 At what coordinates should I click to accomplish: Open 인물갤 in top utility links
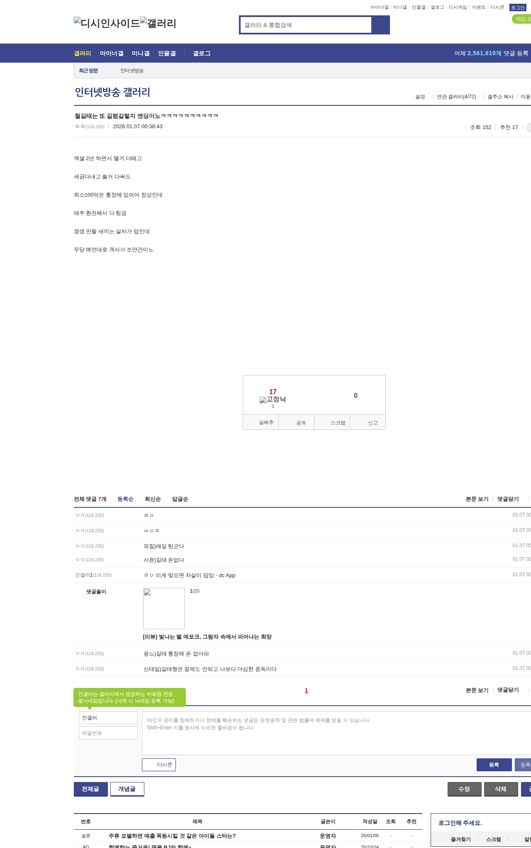click(x=419, y=7)
